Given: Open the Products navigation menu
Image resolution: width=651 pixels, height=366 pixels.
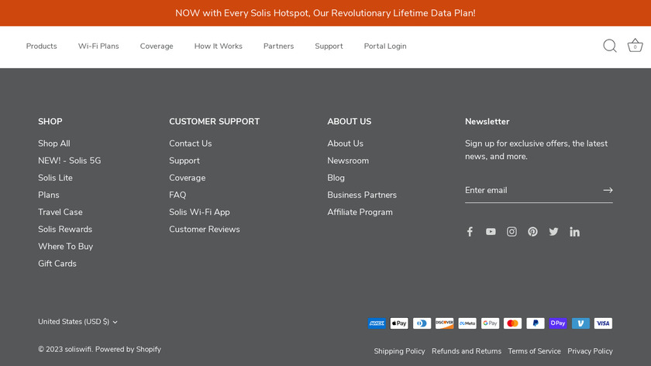Looking at the screenshot, I should coord(42,47).
